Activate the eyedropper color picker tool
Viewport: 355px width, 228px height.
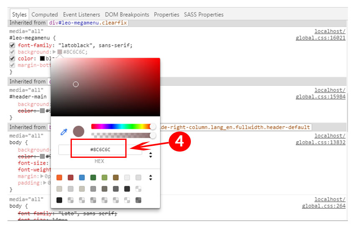(64, 132)
